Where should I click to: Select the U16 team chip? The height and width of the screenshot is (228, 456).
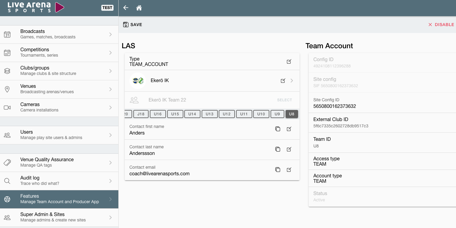(158, 114)
